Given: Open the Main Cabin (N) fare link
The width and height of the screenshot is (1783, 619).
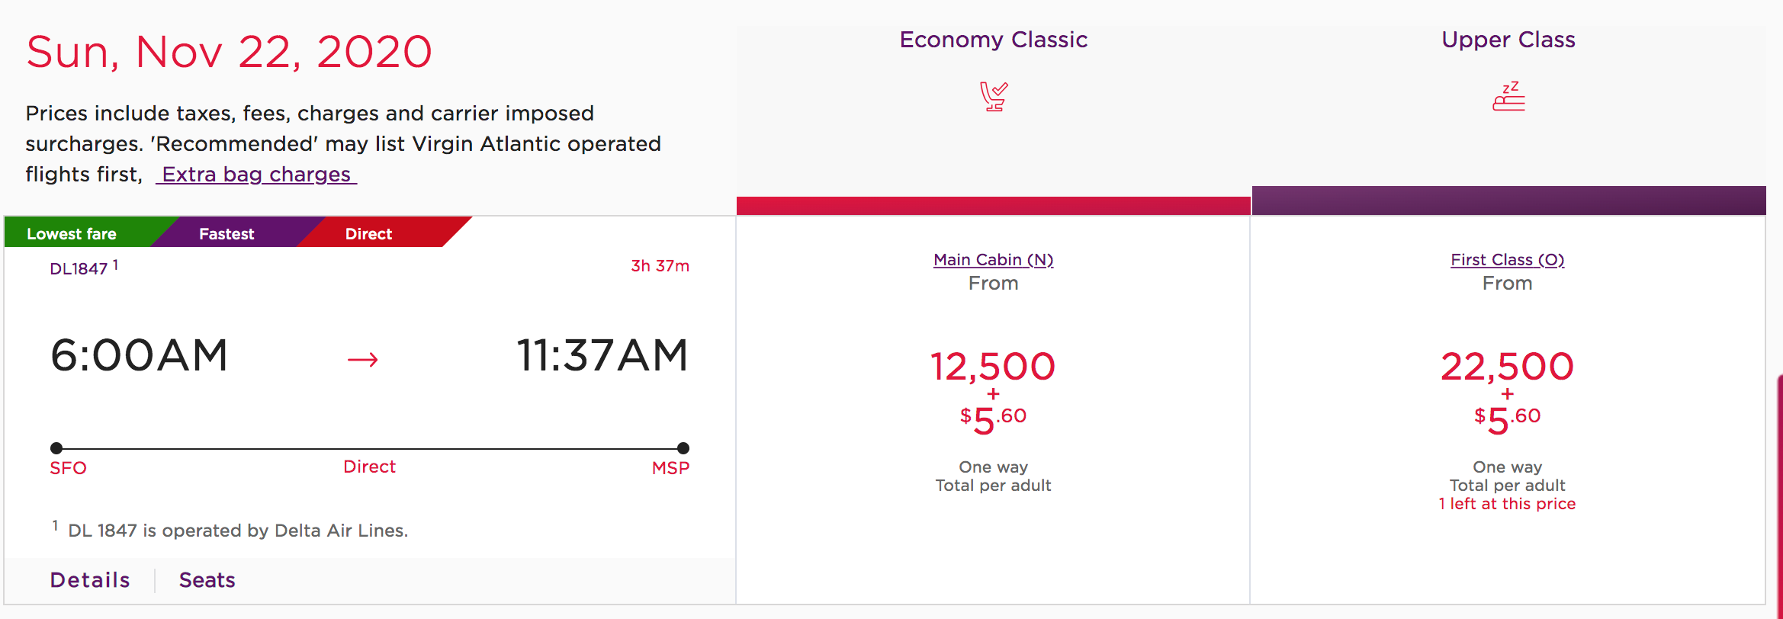Looking at the screenshot, I should [x=993, y=260].
